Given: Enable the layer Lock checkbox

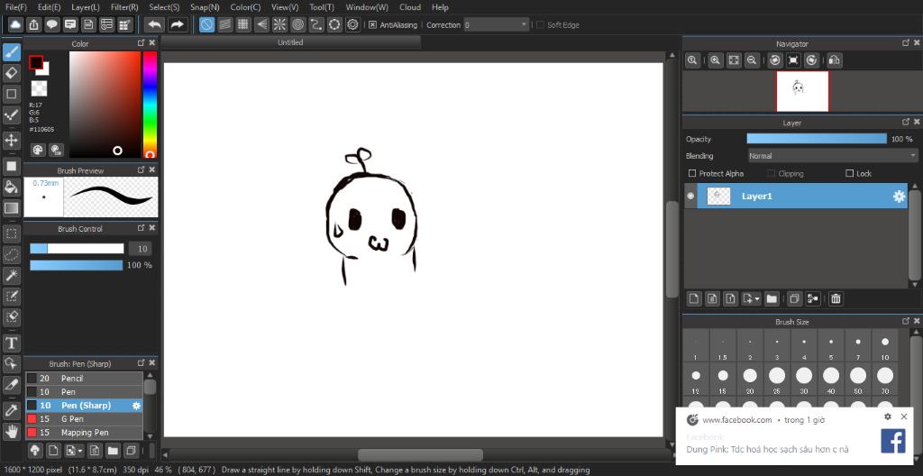Looking at the screenshot, I should (x=849, y=173).
